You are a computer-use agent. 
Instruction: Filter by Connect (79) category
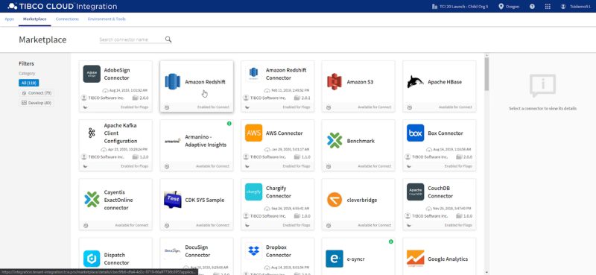coord(37,93)
